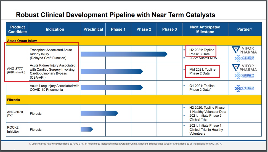Click the Sinovant logo in the CSA-AKI row

(245, 76)
